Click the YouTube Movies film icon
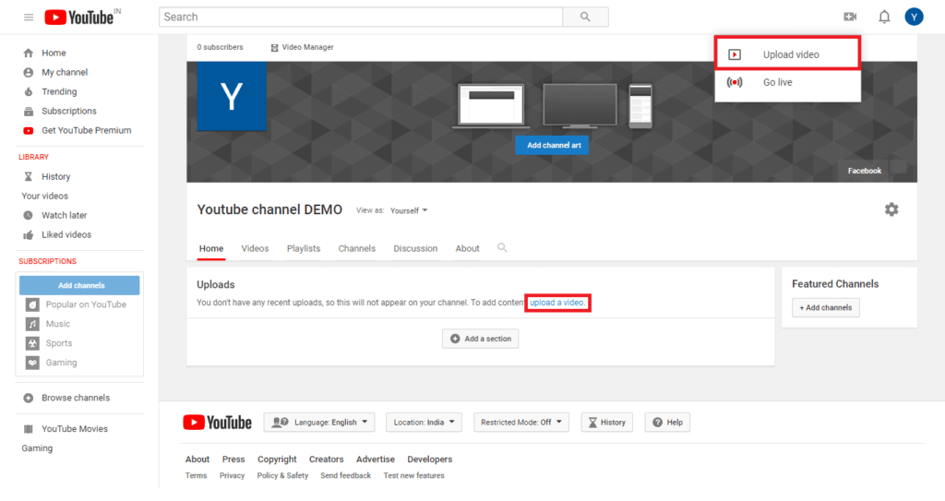945x501 pixels. (29, 429)
